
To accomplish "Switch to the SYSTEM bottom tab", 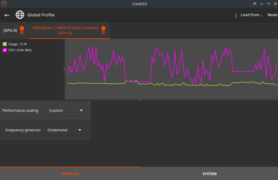I will click(x=209, y=174).
